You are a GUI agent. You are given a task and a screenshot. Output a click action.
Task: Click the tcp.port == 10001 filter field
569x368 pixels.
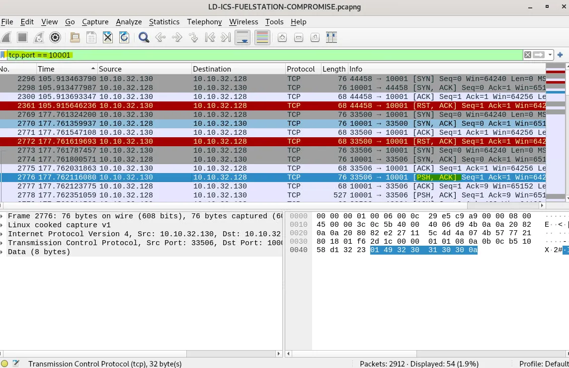point(248,55)
